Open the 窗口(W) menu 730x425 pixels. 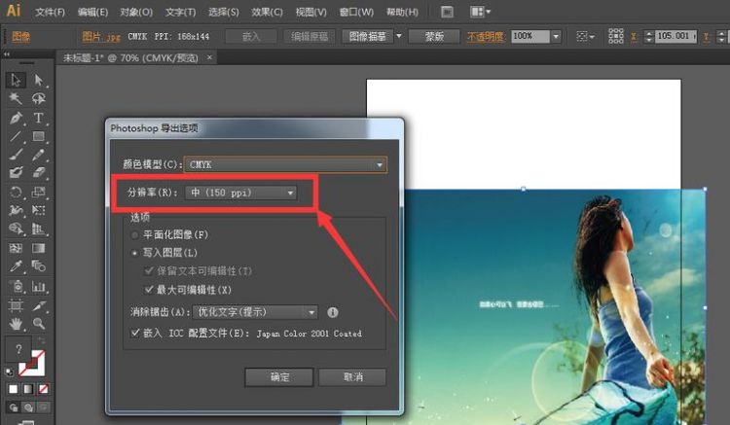[x=356, y=12]
